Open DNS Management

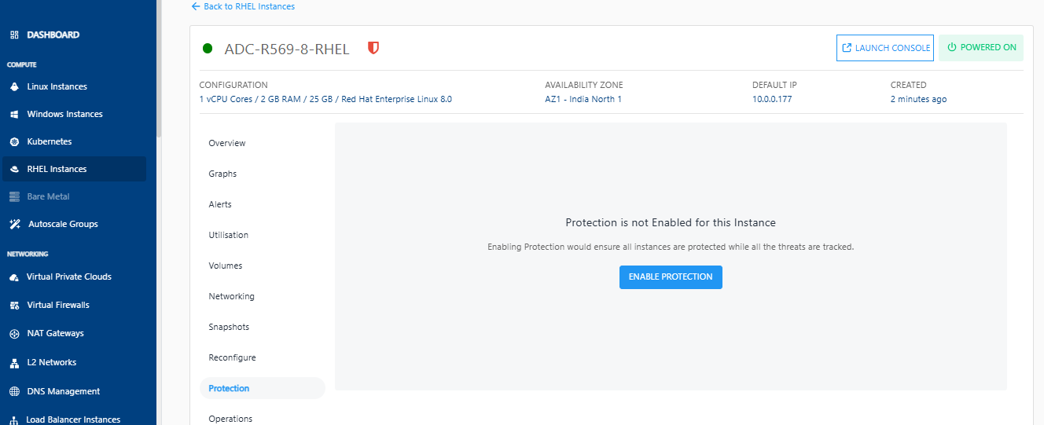pyautogui.click(x=64, y=391)
